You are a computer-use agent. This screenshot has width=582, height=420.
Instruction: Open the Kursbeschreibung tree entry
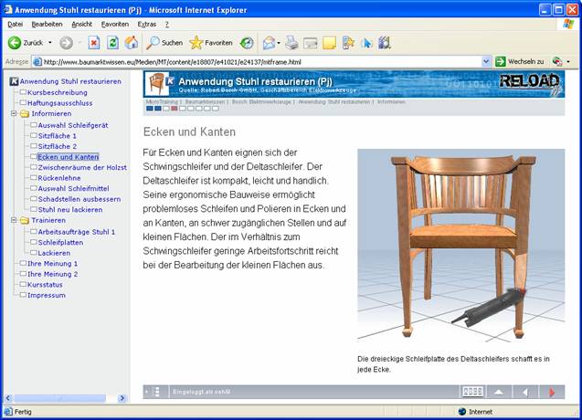click(58, 92)
